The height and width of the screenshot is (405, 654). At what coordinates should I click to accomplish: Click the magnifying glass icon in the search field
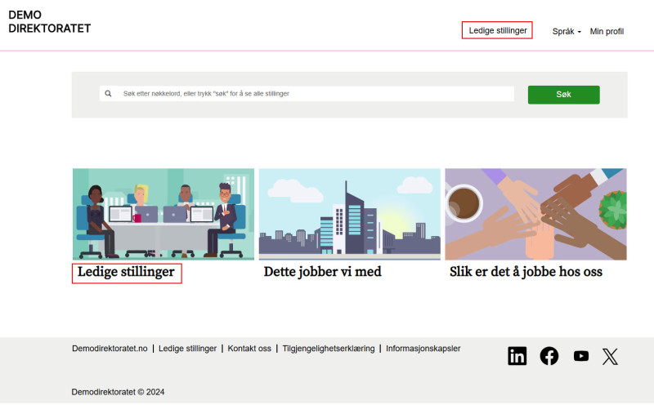coord(108,94)
